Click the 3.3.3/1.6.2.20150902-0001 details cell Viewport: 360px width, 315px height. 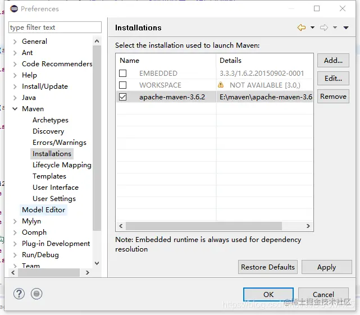(x=262, y=73)
